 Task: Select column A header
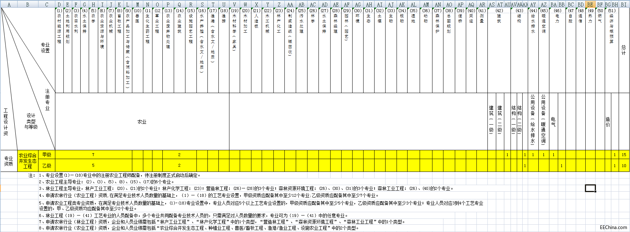(x=9, y=4)
